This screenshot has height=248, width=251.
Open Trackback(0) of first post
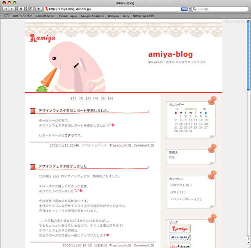[120, 145]
